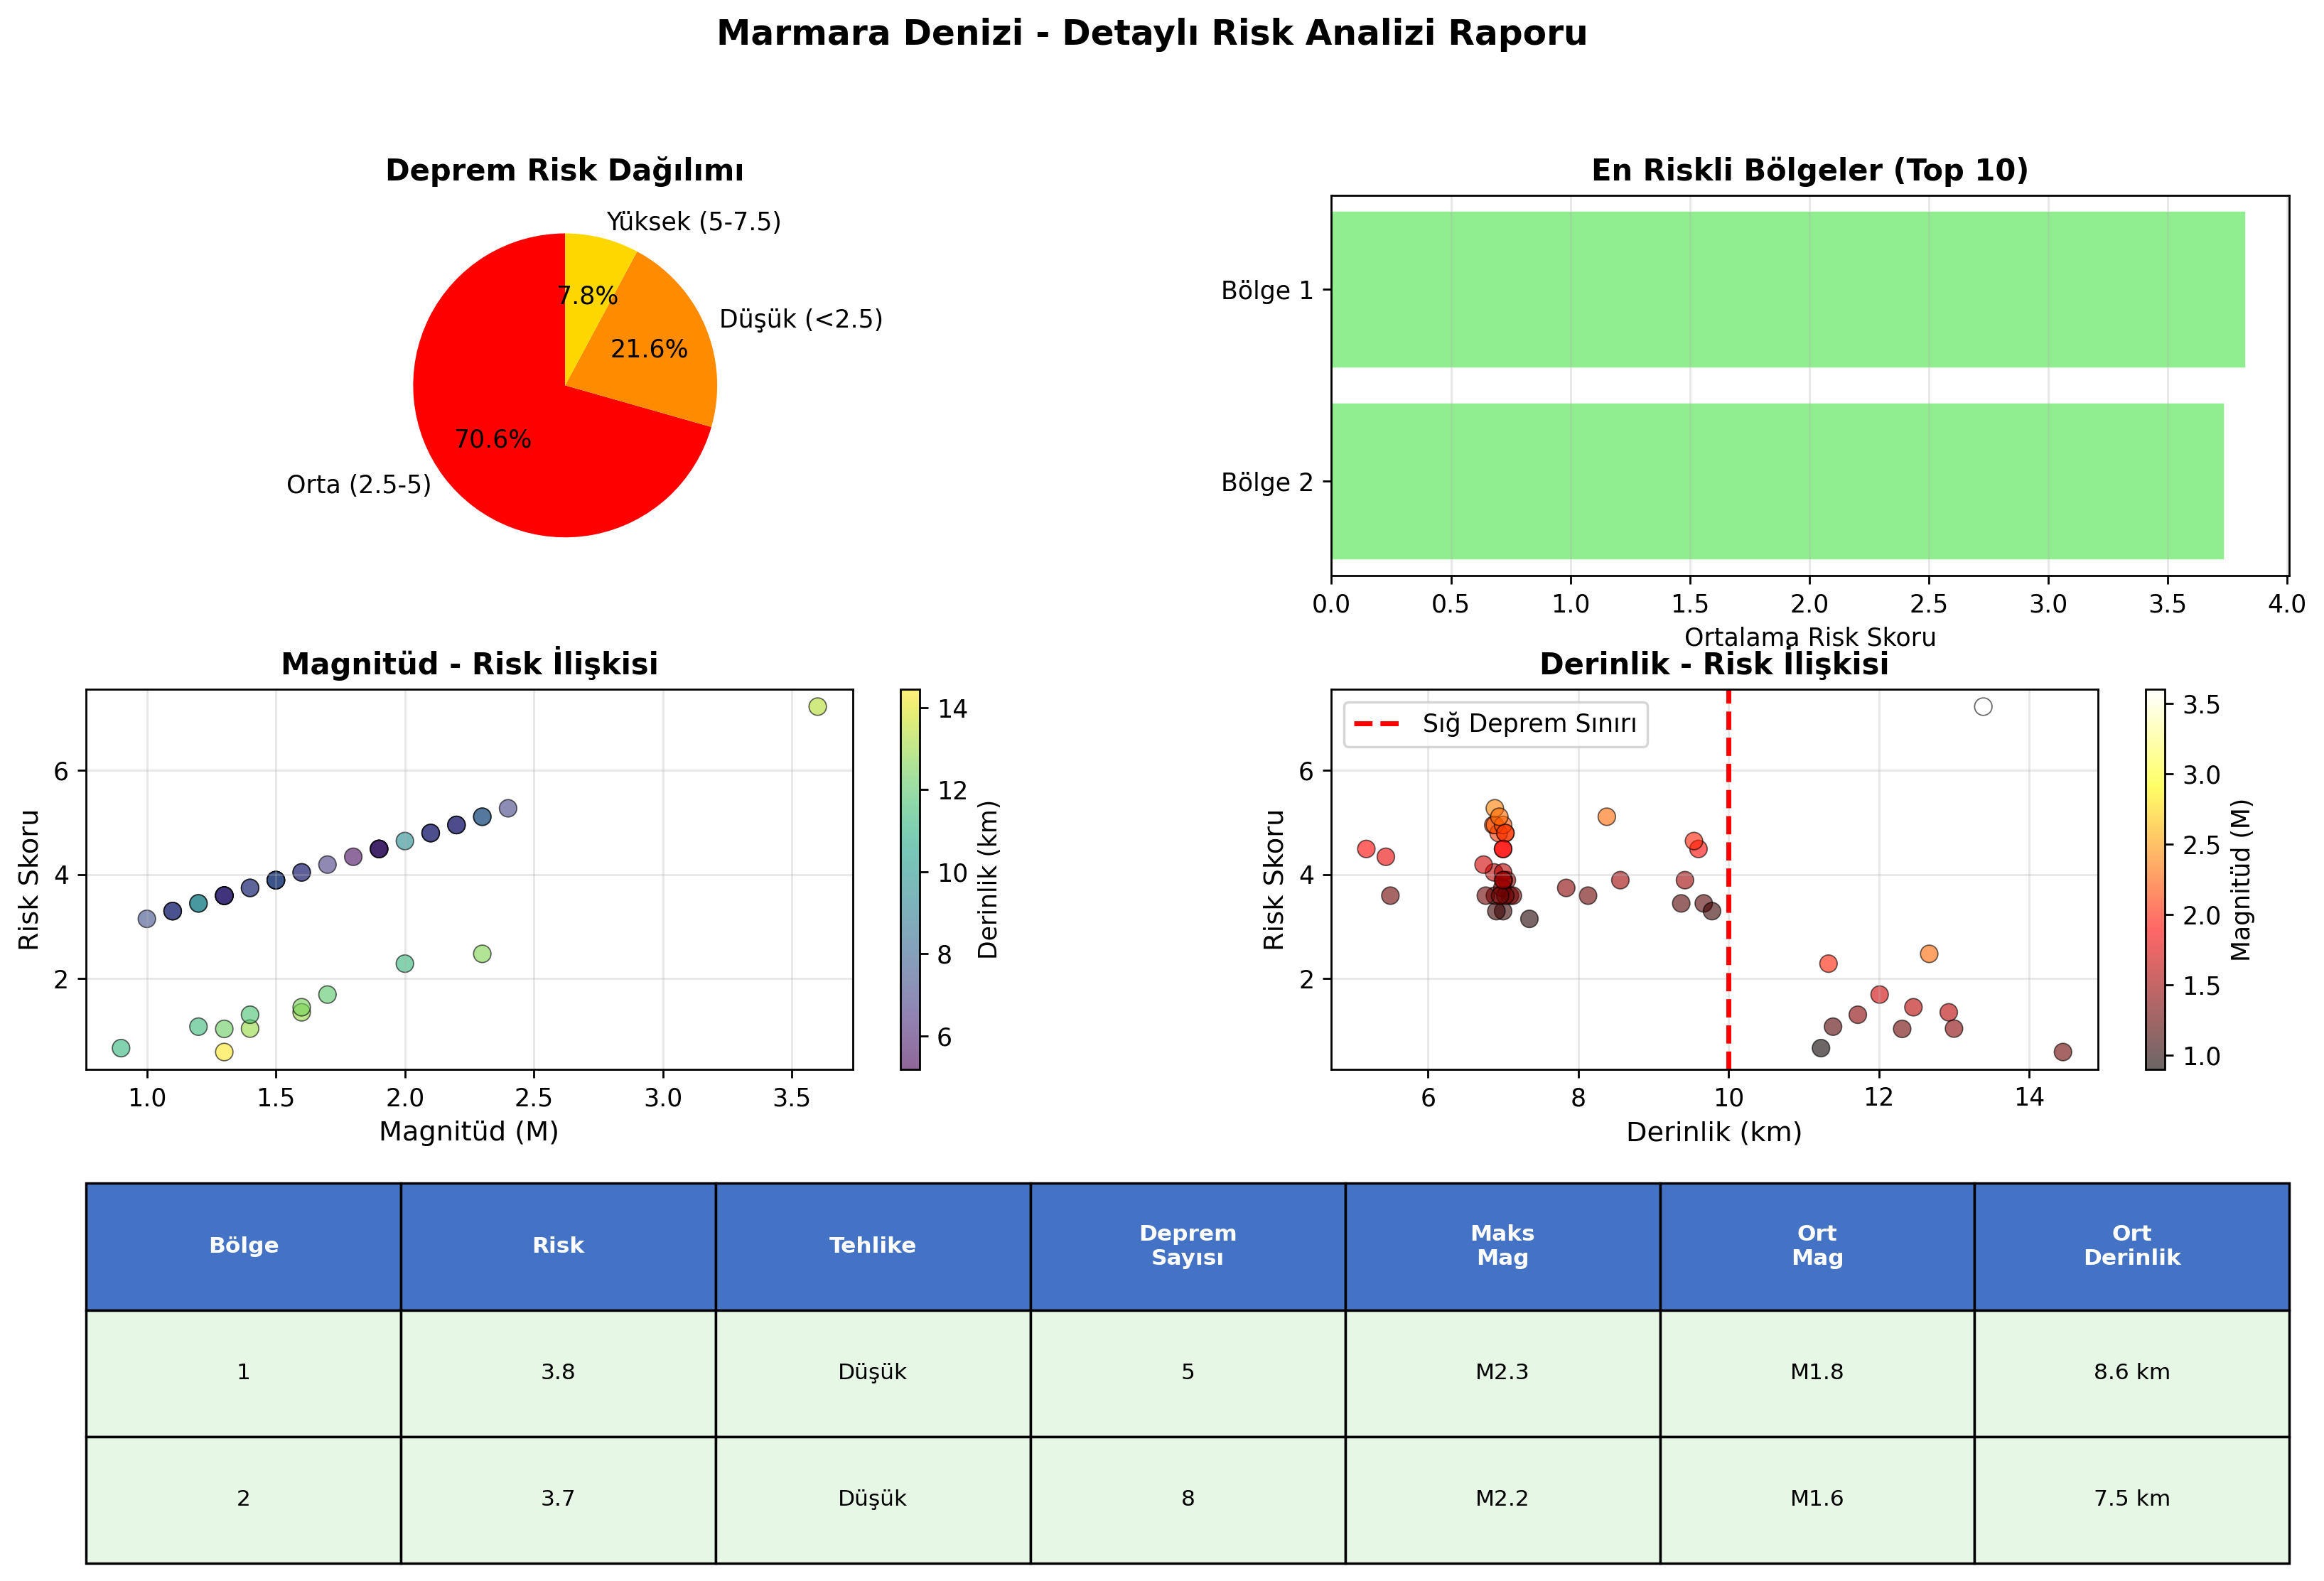
Task: Click the 'Sığ Deprem Sınırı' legend entry
Action: point(1495,724)
